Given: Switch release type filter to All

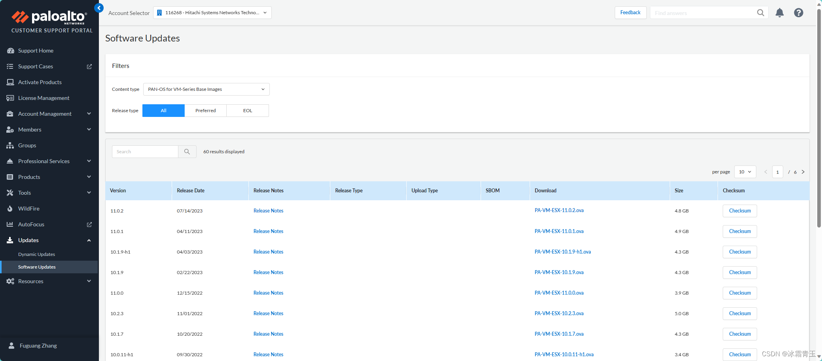Looking at the screenshot, I should 163,110.
